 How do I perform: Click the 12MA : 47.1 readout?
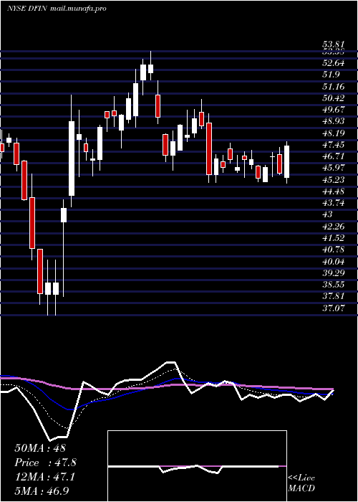click(x=44, y=477)
